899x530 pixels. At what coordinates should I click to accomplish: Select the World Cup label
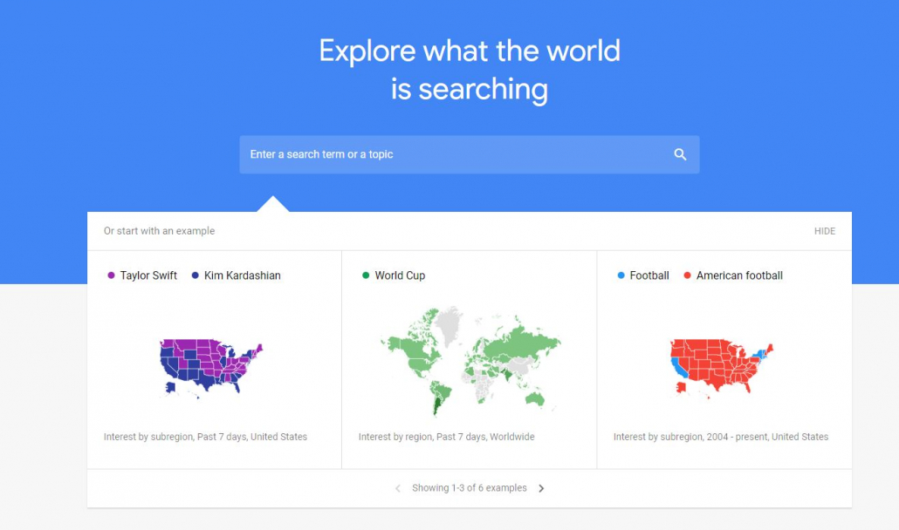401,275
